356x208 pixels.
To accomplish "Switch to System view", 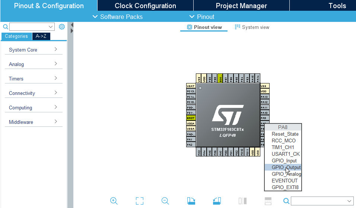I will click(x=252, y=27).
